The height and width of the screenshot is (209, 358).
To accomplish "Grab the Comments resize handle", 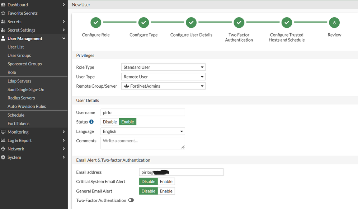I will click(183, 147).
